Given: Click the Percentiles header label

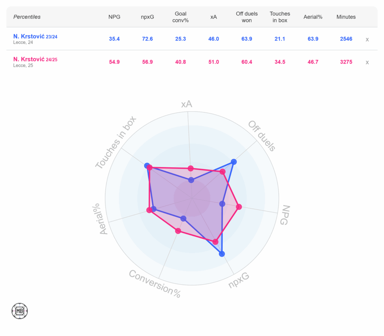Looking at the screenshot, I should [x=27, y=17].
